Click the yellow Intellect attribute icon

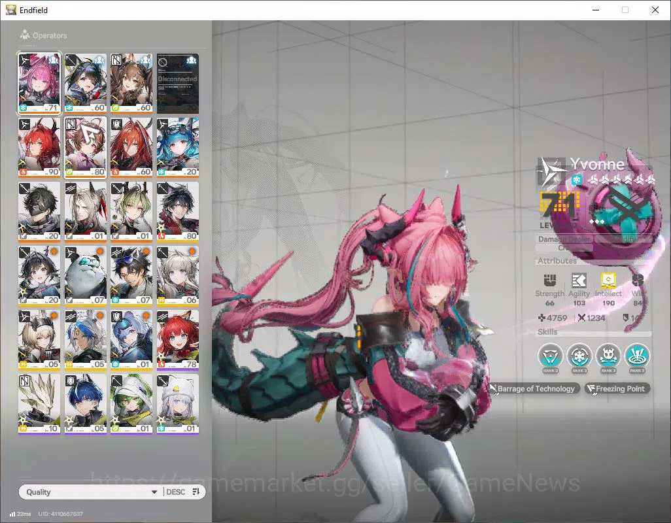point(608,280)
